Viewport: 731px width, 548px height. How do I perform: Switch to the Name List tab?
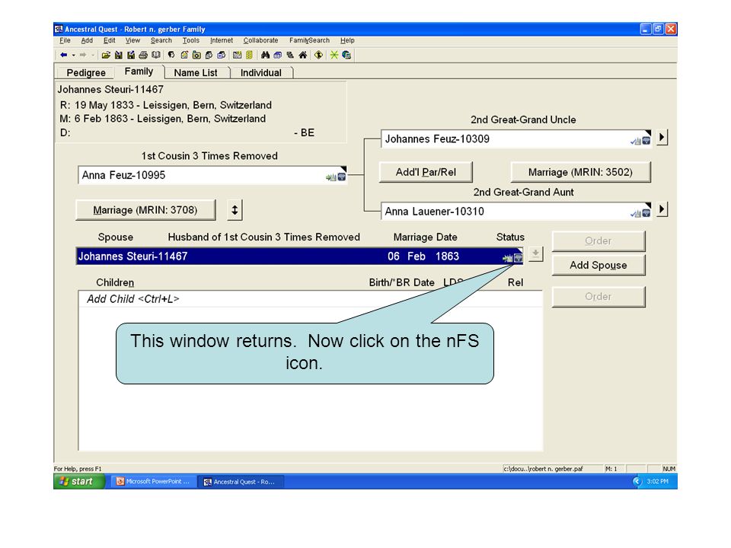(196, 73)
